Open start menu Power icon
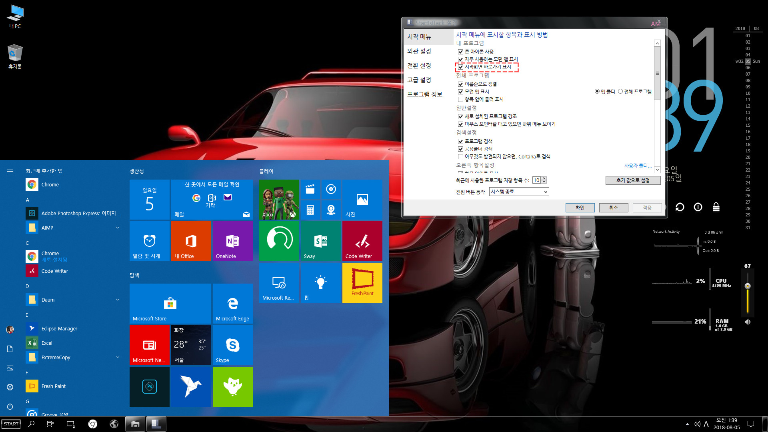The width and height of the screenshot is (768, 432). pyautogui.click(x=10, y=406)
